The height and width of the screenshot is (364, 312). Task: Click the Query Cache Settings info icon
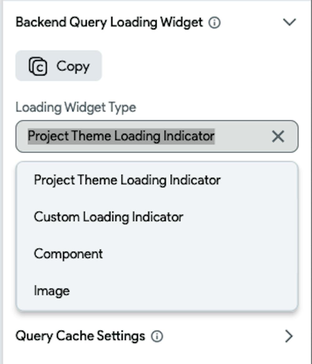[157, 336]
